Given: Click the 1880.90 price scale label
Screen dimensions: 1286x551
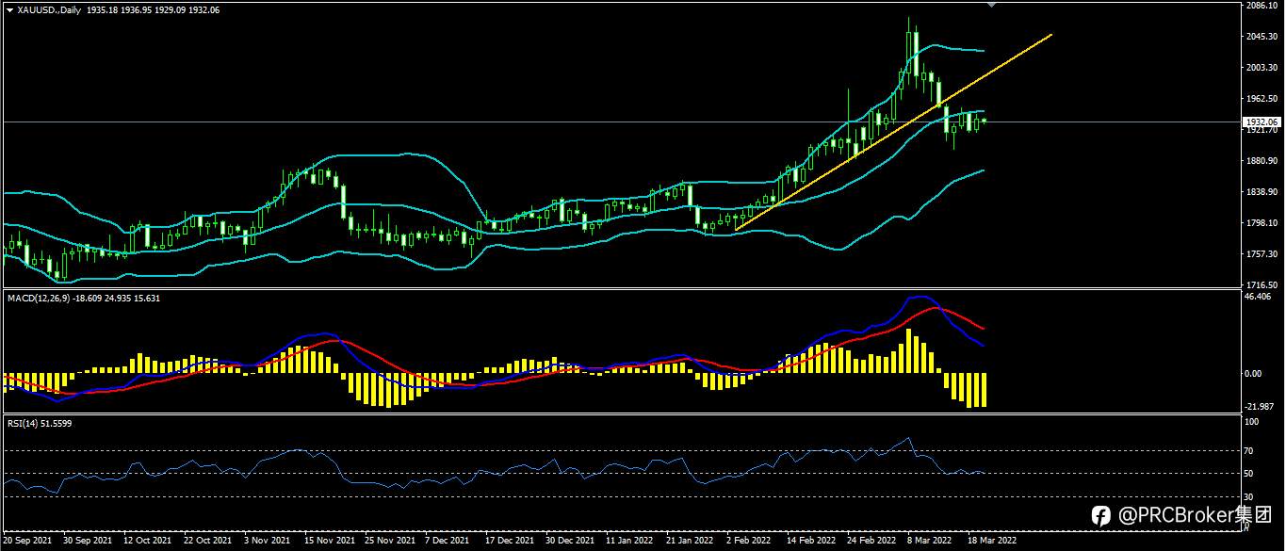Looking at the screenshot, I should coord(1261,161).
